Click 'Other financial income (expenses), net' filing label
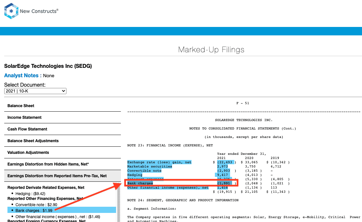 click(168, 188)
